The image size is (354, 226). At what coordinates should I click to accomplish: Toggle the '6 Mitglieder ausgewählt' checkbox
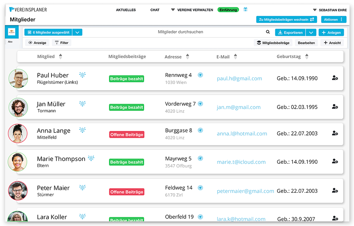[29, 32]
